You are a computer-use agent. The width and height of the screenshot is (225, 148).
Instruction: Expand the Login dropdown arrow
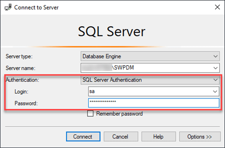coord(215,91)
